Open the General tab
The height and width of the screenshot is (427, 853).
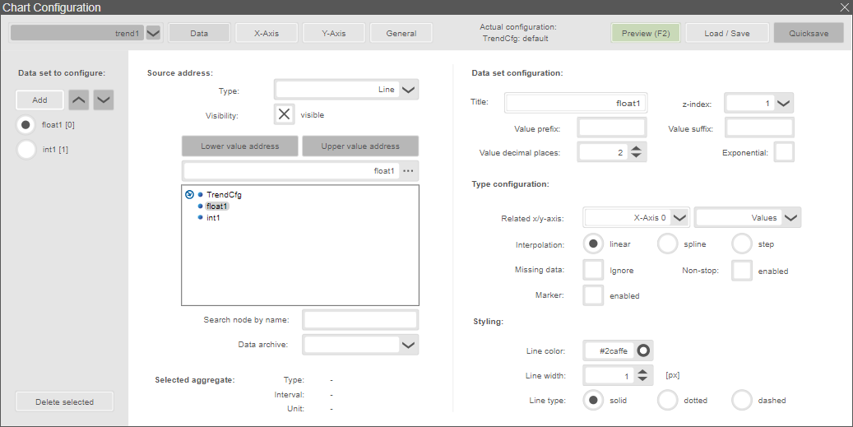pyautogui.click(x=401, y=34)
